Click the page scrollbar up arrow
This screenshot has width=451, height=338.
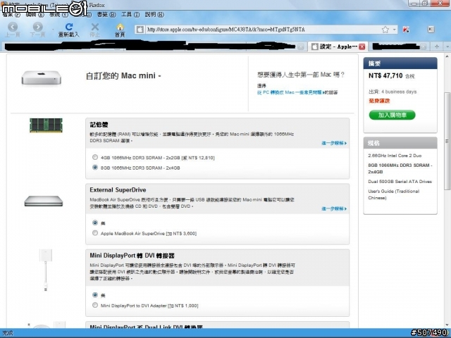tap(447, 57)
